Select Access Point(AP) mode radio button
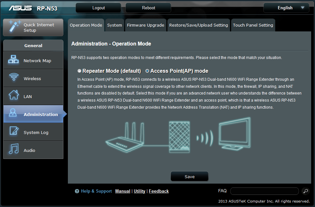315x207 pixels. coord(147,71)
